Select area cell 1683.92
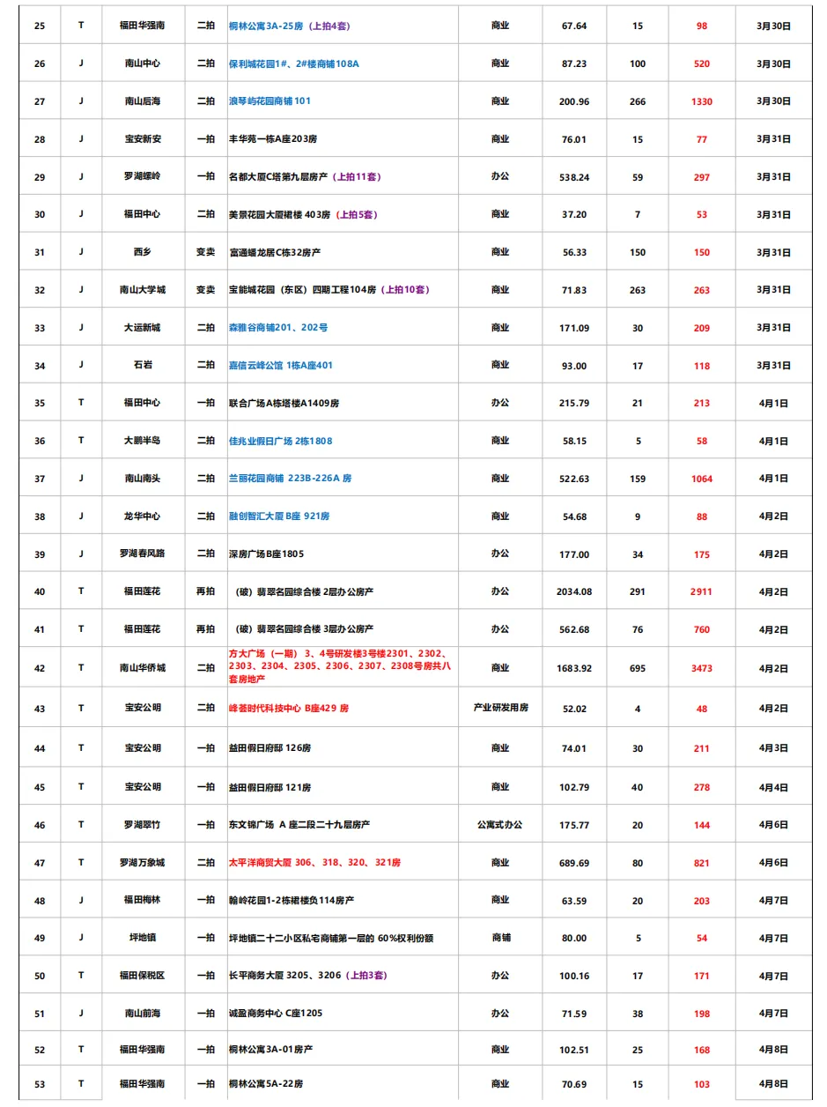 [x=574, y=668]
